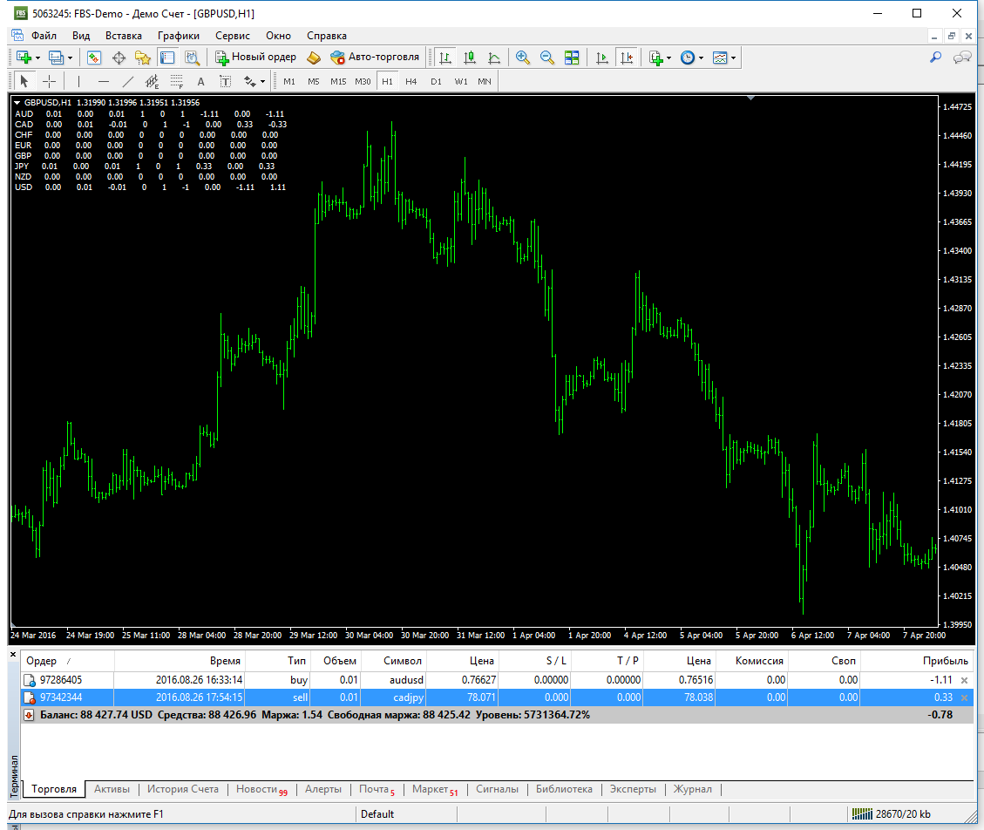Screen dimensions: 984x830
Task: Open the templates dropdown arrow
Action: (734, 58)
